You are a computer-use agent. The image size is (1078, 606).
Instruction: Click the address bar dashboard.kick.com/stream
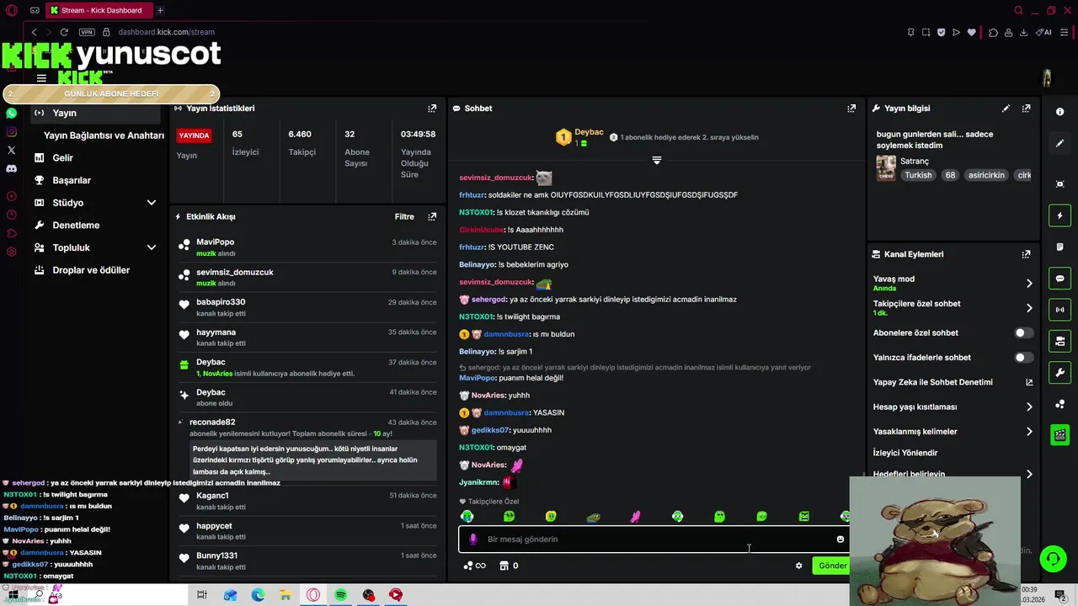[x=166, y=32]
